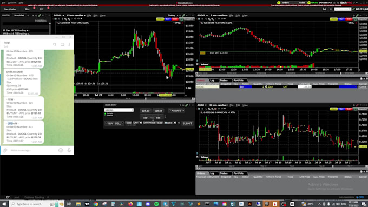
Task: Add a new workspace tab with plus
Action: [x=48, y=197]
